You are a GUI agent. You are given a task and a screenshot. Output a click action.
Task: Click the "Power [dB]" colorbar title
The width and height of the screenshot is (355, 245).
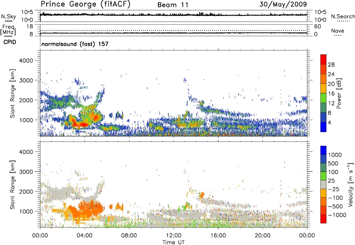(x=339, y=93)
